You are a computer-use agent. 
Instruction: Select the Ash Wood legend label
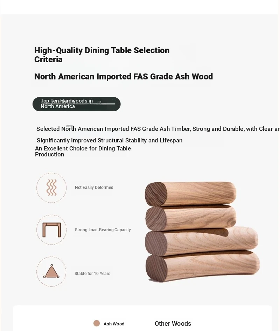click(x=114, y=324)
